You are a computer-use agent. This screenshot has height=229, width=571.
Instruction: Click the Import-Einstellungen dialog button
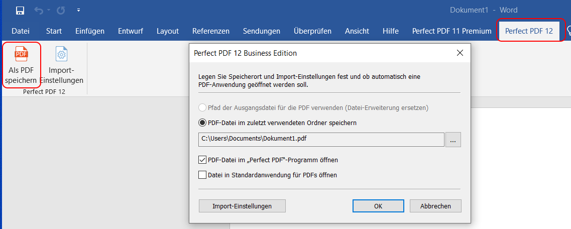(242, 206)
